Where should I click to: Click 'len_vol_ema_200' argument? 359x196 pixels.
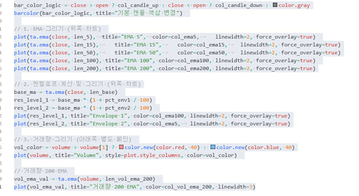coord(129,179)
